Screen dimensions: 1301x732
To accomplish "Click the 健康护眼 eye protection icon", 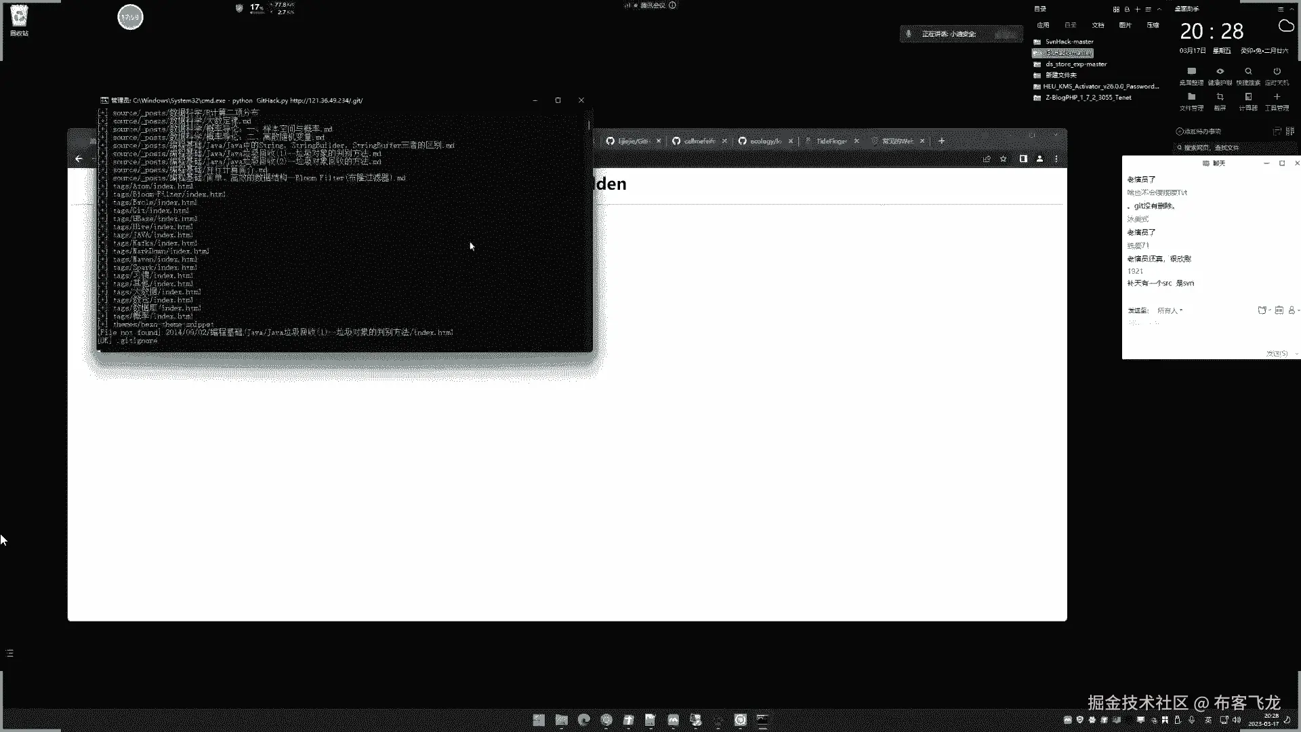I will [x=1220, y=72].
